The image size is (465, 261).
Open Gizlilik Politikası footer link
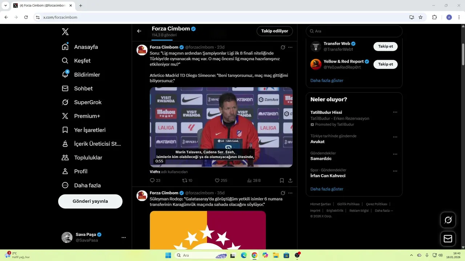pos(348,204)
